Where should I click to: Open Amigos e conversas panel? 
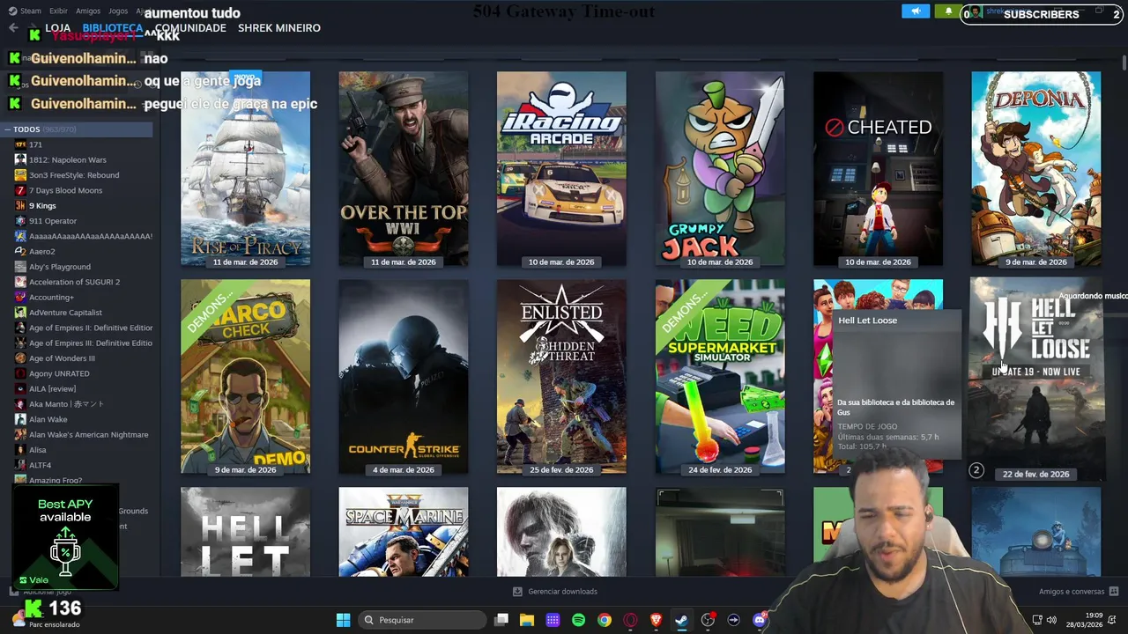1079,592
